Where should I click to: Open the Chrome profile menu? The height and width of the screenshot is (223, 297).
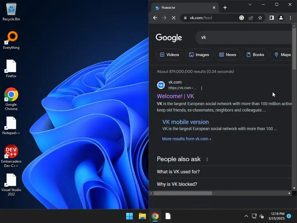click(281, 18)
